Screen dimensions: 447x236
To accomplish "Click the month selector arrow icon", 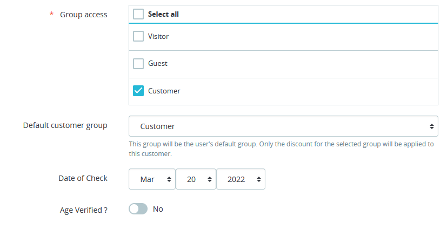I will point(169,180).
